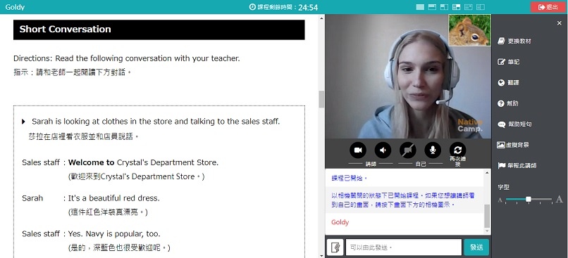Viewport: 568px width, 258px height.
Task: Click the squirrel self-view thumbnail
Action: coord(469,30)
